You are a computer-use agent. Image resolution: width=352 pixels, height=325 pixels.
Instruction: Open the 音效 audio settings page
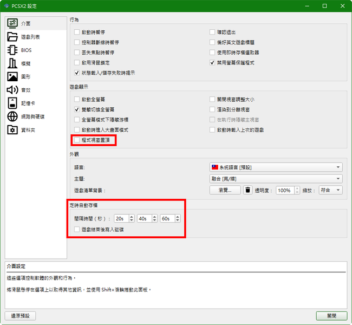[36, 90]
